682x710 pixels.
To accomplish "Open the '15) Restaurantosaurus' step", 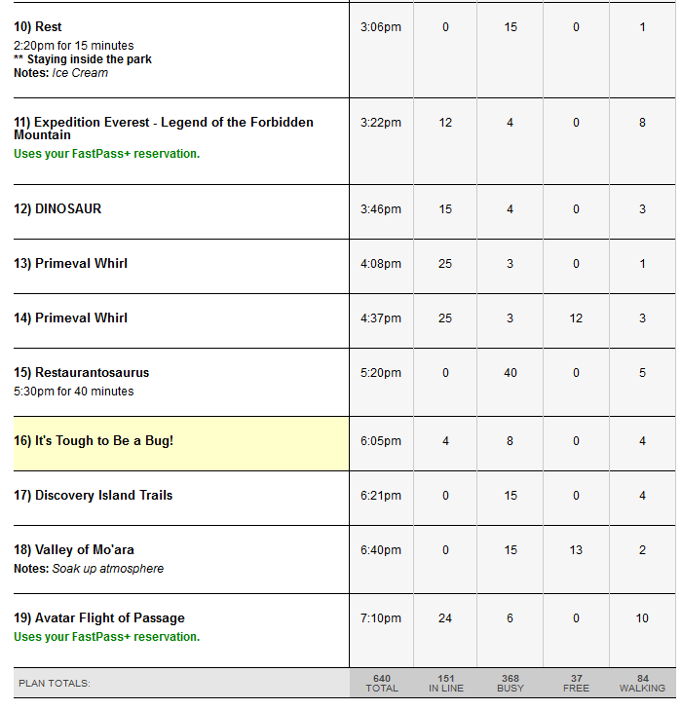I will pos(82,372).
